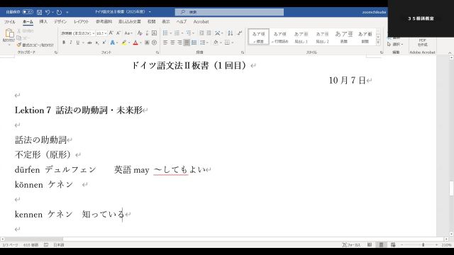Click the enclosed character icon
Viewport: 454px width, 255px height.
pyautogui.click(x=155, y=42)
